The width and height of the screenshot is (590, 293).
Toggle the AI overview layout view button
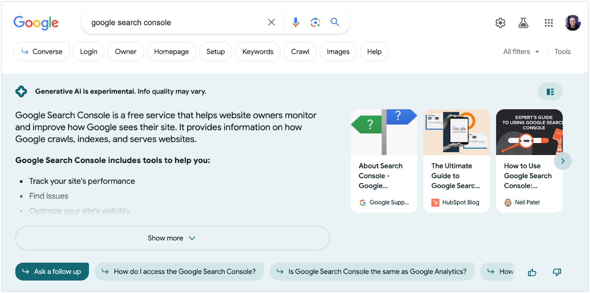pyautogui.click(x=550, y=92)
